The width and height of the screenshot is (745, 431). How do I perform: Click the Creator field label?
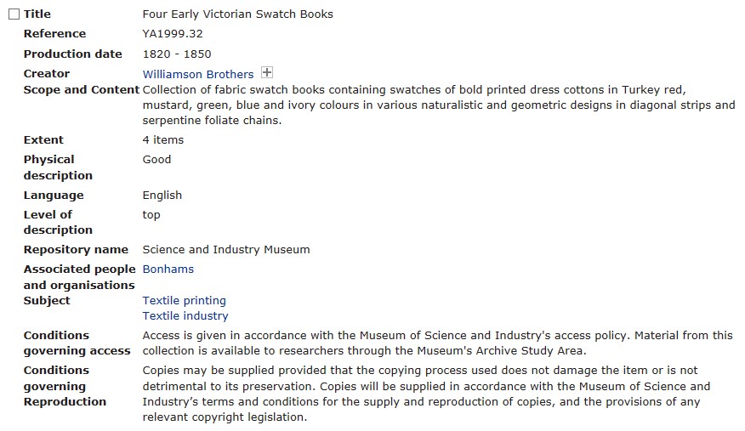pos(46,74)
